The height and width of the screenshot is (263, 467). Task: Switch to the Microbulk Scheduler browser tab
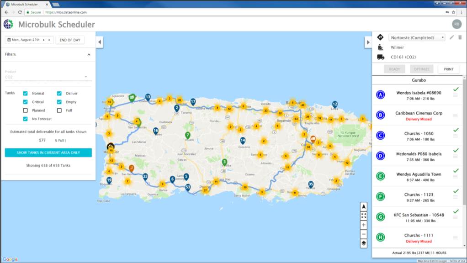click(x=27, y=5)
